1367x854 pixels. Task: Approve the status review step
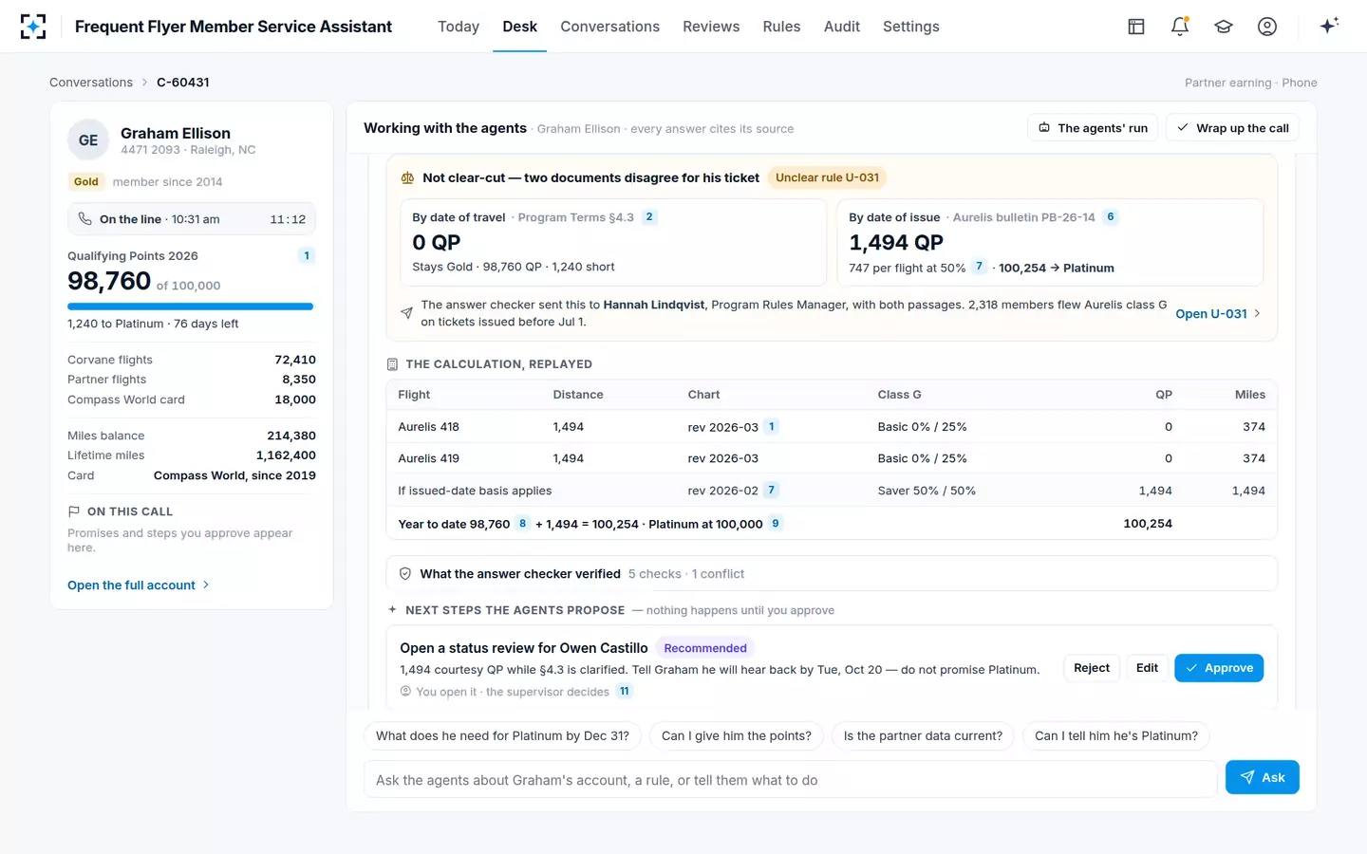(1219, 668)
